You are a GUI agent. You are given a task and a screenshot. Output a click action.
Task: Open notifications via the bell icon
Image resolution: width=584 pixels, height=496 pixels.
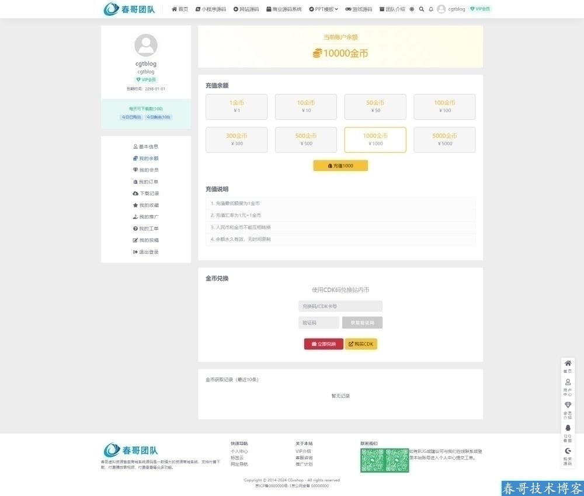[x=431, y=9]
